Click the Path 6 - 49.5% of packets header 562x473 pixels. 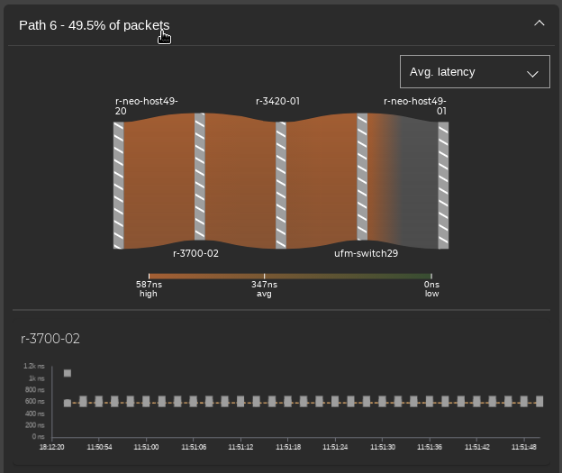94,25
